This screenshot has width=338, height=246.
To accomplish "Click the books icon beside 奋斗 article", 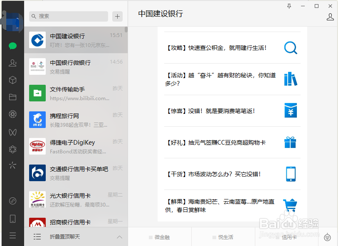I will [291, 79].
